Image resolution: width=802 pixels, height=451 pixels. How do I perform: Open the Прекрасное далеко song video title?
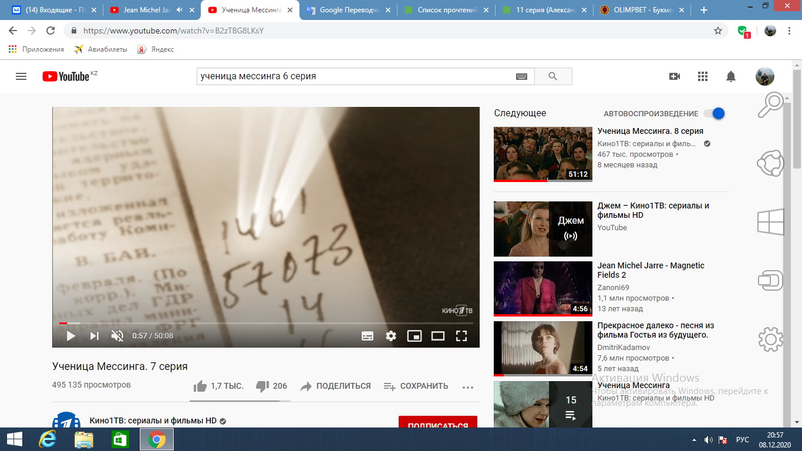pyautogui.click(x=656, y=330)
